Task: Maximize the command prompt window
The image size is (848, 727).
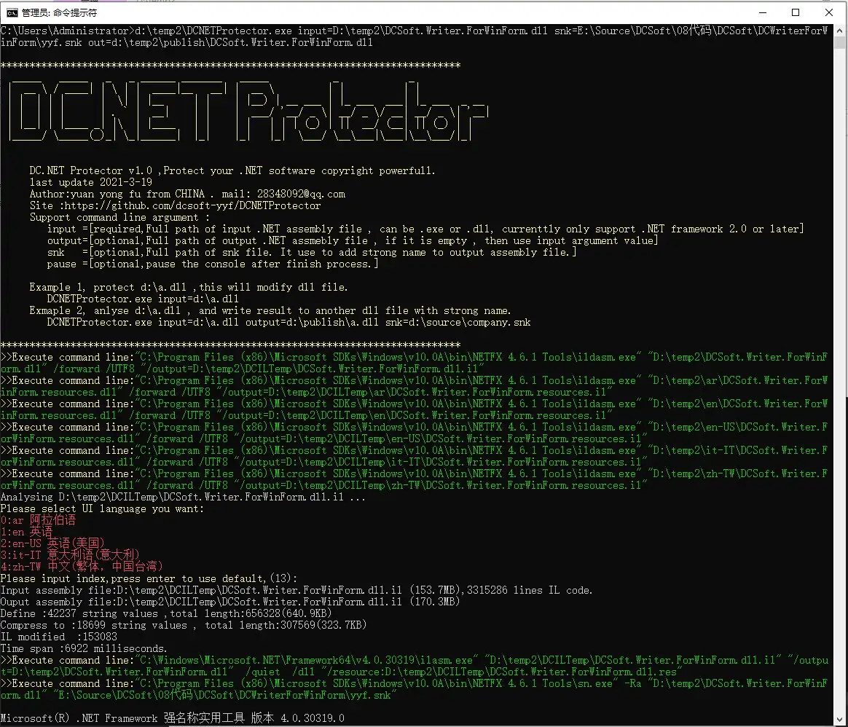Action: 796,12
